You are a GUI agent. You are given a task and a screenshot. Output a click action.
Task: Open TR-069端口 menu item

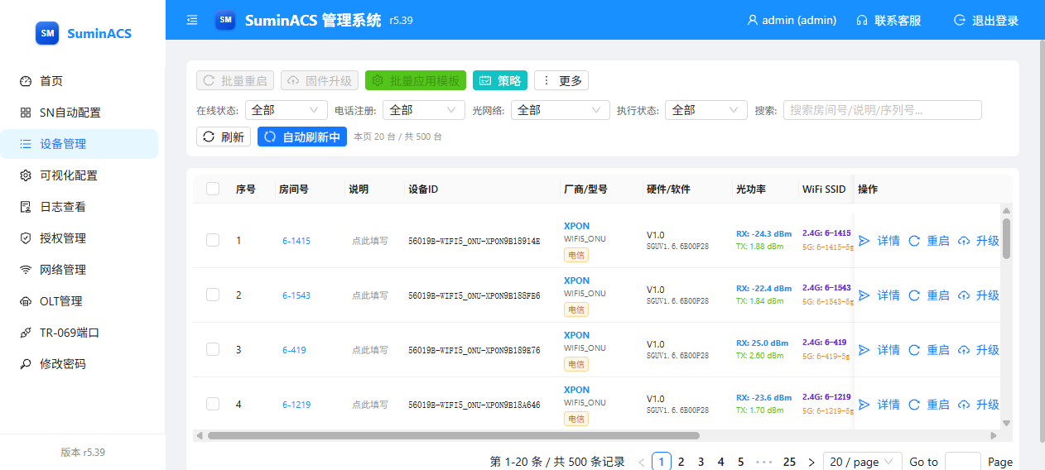point(79,333)
